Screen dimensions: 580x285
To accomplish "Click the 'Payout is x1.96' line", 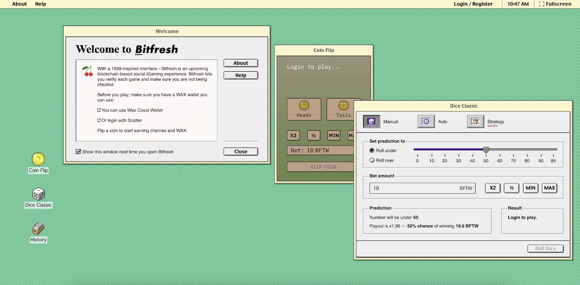I will click(424, 226).
